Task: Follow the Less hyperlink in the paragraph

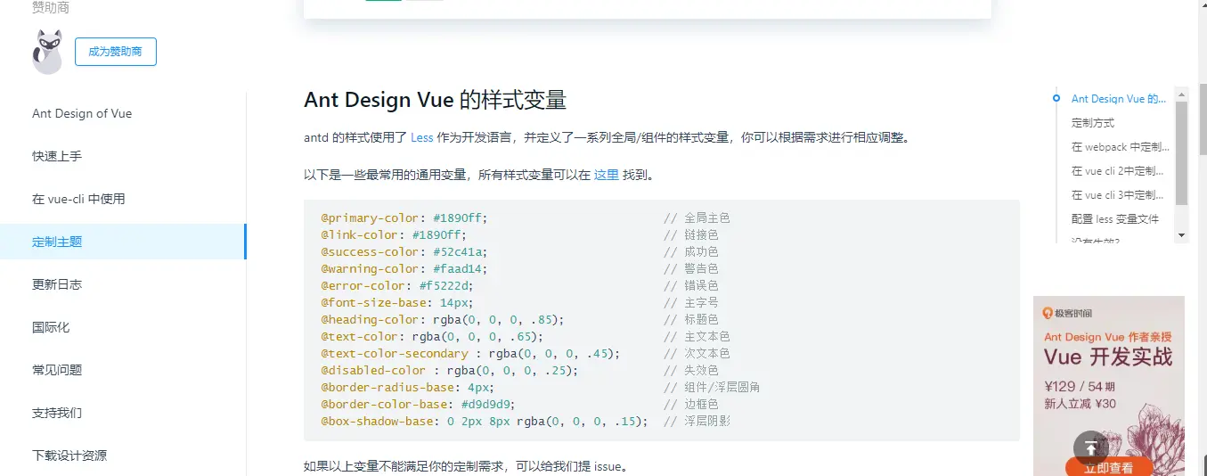Action: click(422, 138)
